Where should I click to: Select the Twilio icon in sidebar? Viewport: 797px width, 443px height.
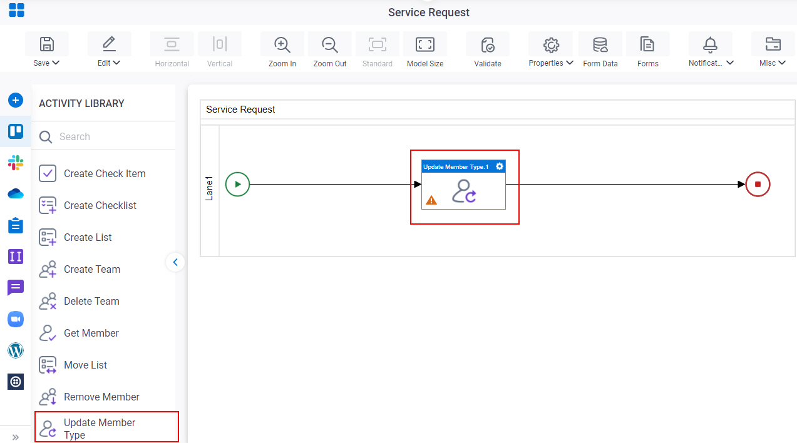[x=16, y=382]
